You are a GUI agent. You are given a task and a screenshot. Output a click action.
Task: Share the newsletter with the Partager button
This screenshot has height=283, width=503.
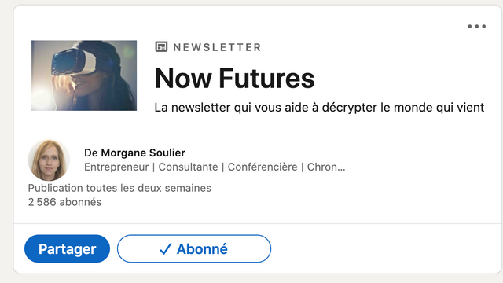tap(67, 248)
